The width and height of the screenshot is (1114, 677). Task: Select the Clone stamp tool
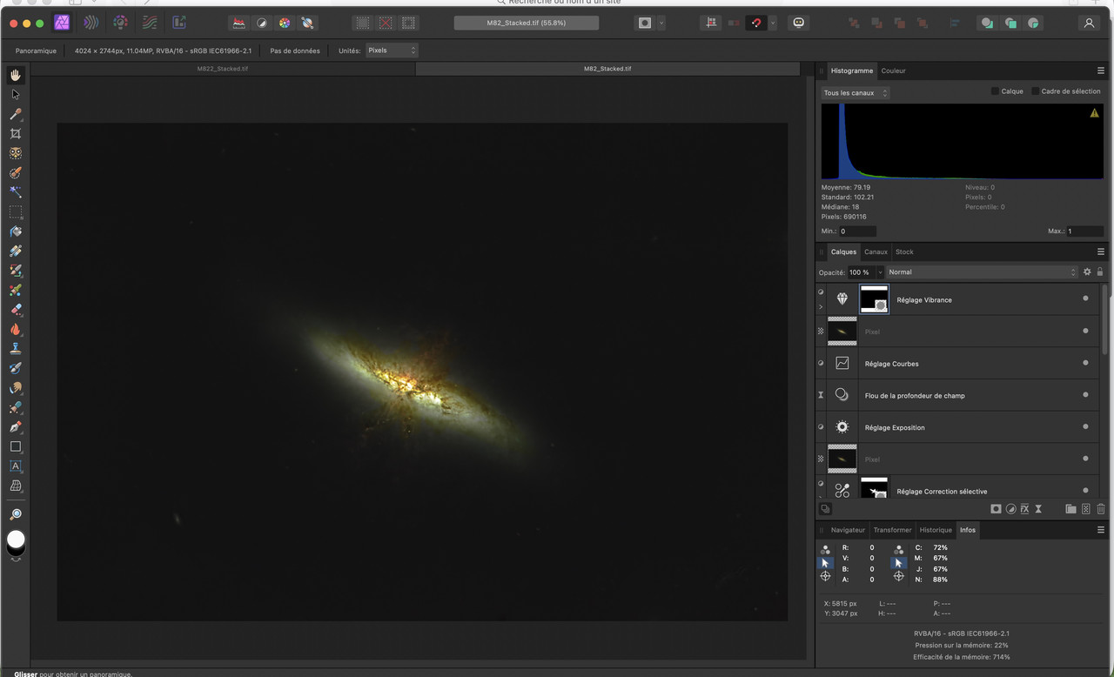[16, 349]
